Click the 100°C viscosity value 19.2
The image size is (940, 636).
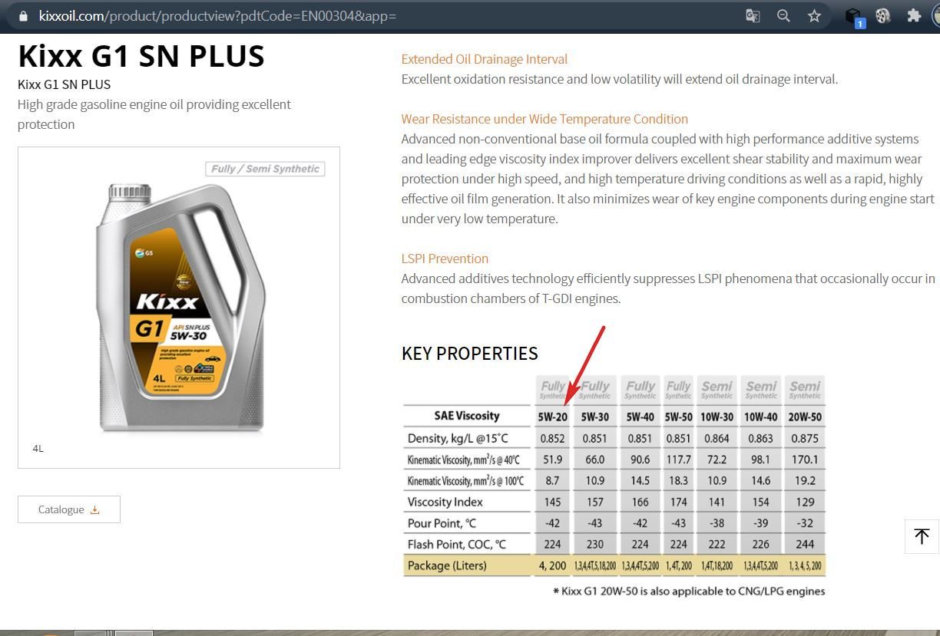(x=805, y=481)
